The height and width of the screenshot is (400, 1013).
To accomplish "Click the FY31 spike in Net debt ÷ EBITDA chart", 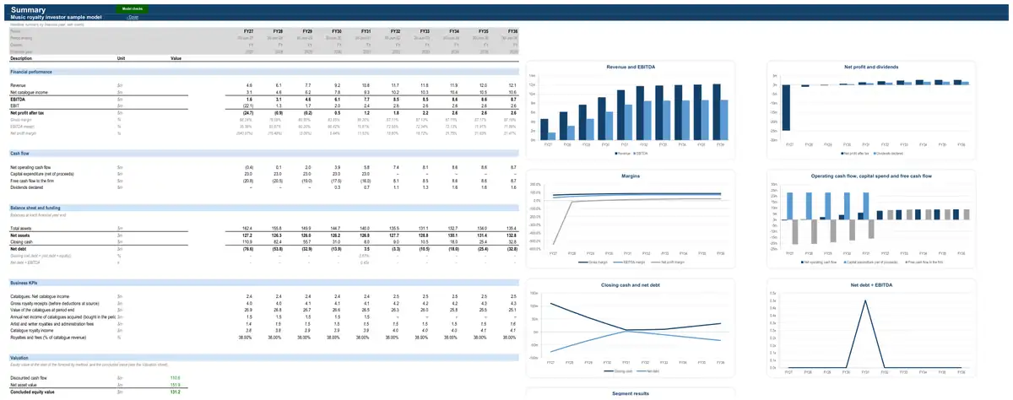I will pos(864,301).
